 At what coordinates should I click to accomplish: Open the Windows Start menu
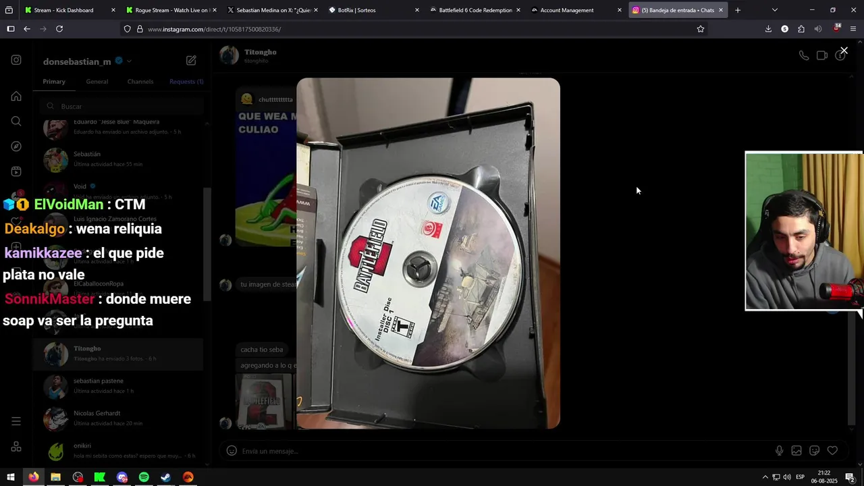click(x=11, y=477)
